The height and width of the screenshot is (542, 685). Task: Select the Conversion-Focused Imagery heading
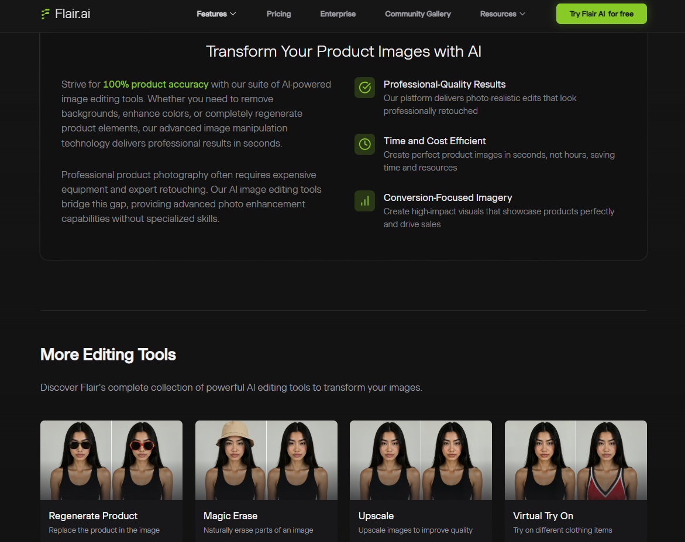pos(448,197)
